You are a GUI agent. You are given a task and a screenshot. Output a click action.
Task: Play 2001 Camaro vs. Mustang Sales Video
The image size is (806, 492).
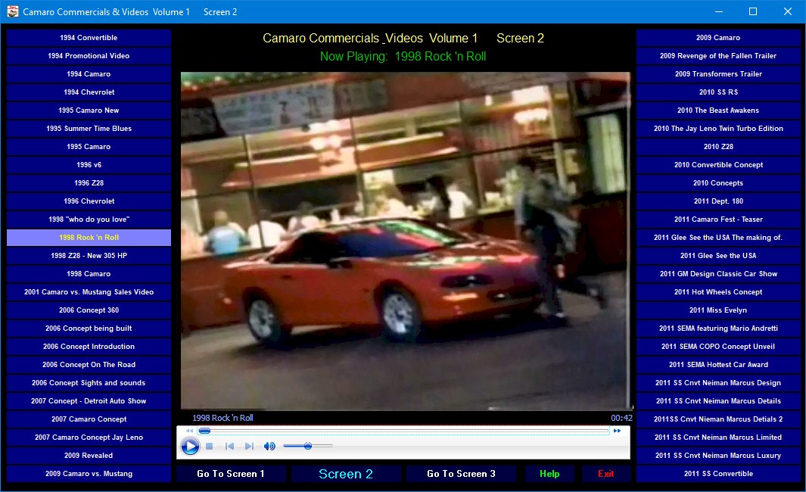(89, 291)
